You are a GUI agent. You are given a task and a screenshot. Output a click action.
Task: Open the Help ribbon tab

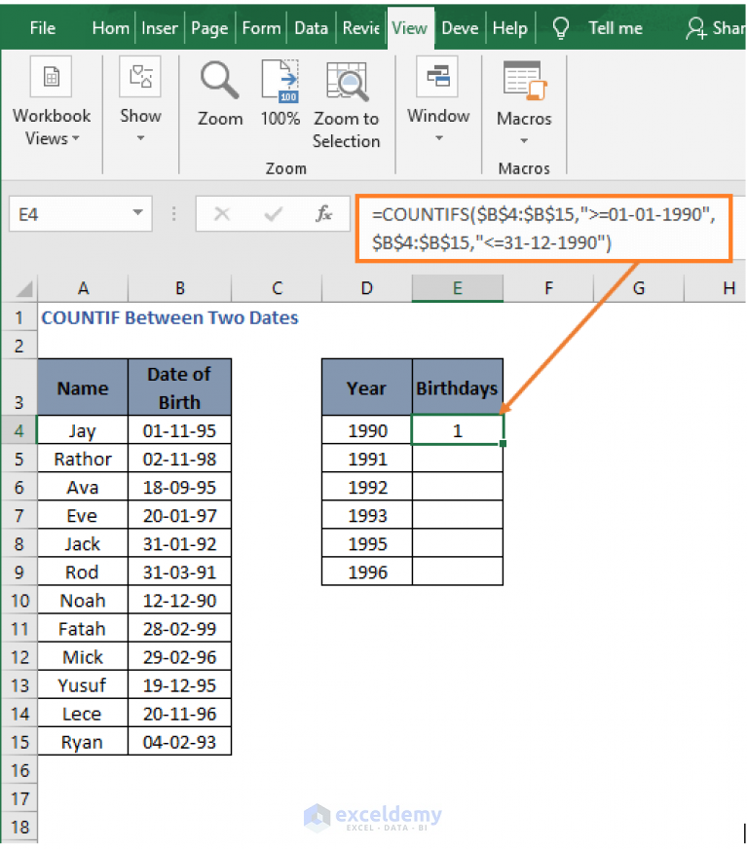pos(509,27)
